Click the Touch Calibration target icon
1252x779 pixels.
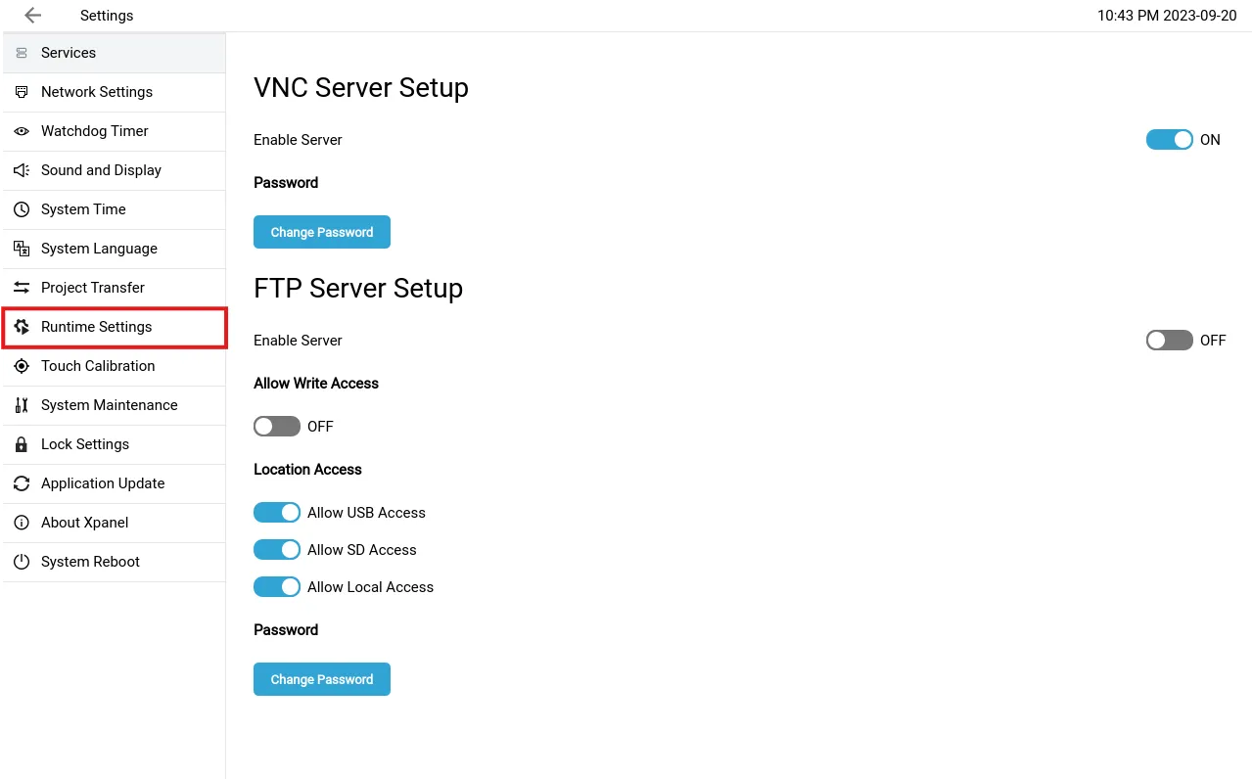coord(22,366)
